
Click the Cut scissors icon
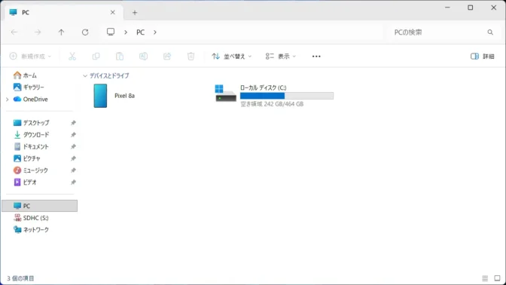(72, 57)
